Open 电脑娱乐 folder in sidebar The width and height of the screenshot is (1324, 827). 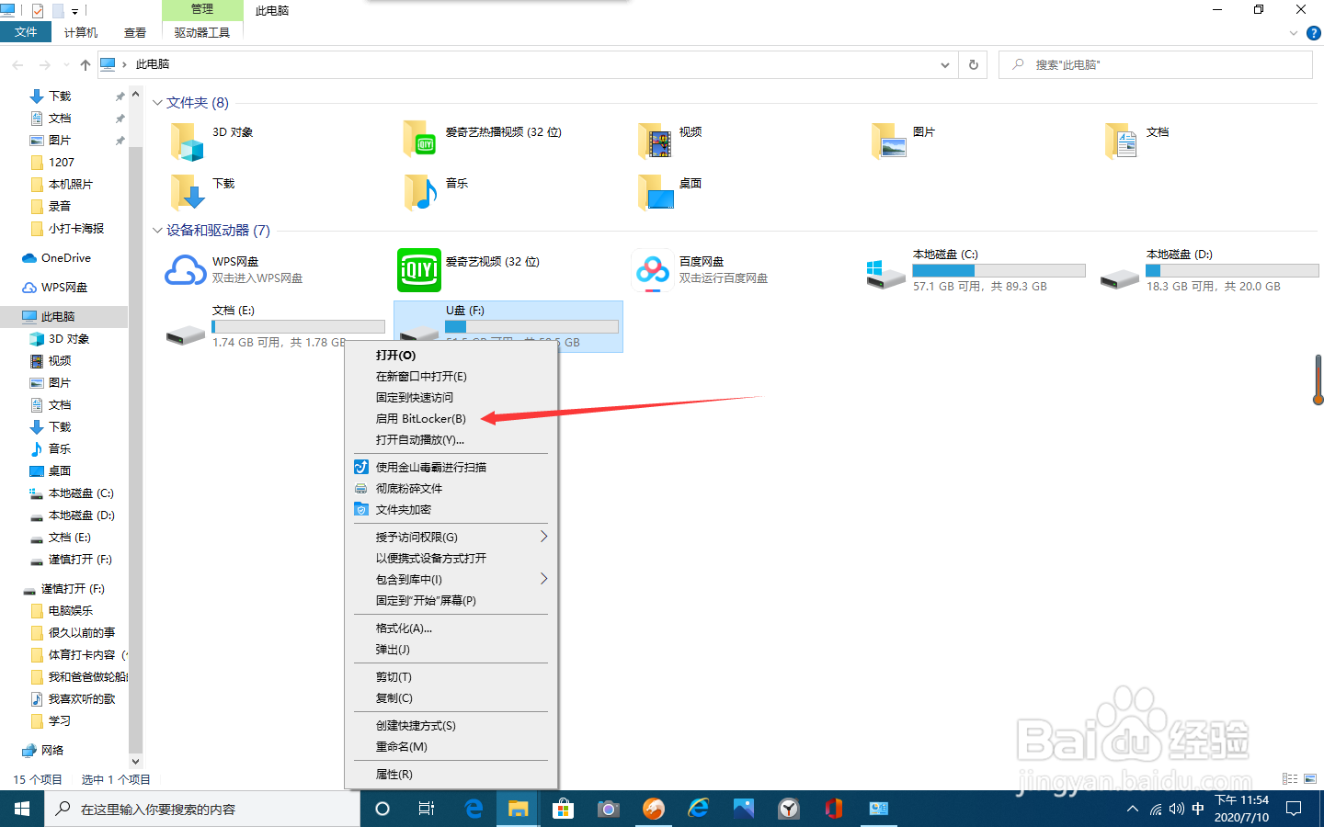pos(70,611)
